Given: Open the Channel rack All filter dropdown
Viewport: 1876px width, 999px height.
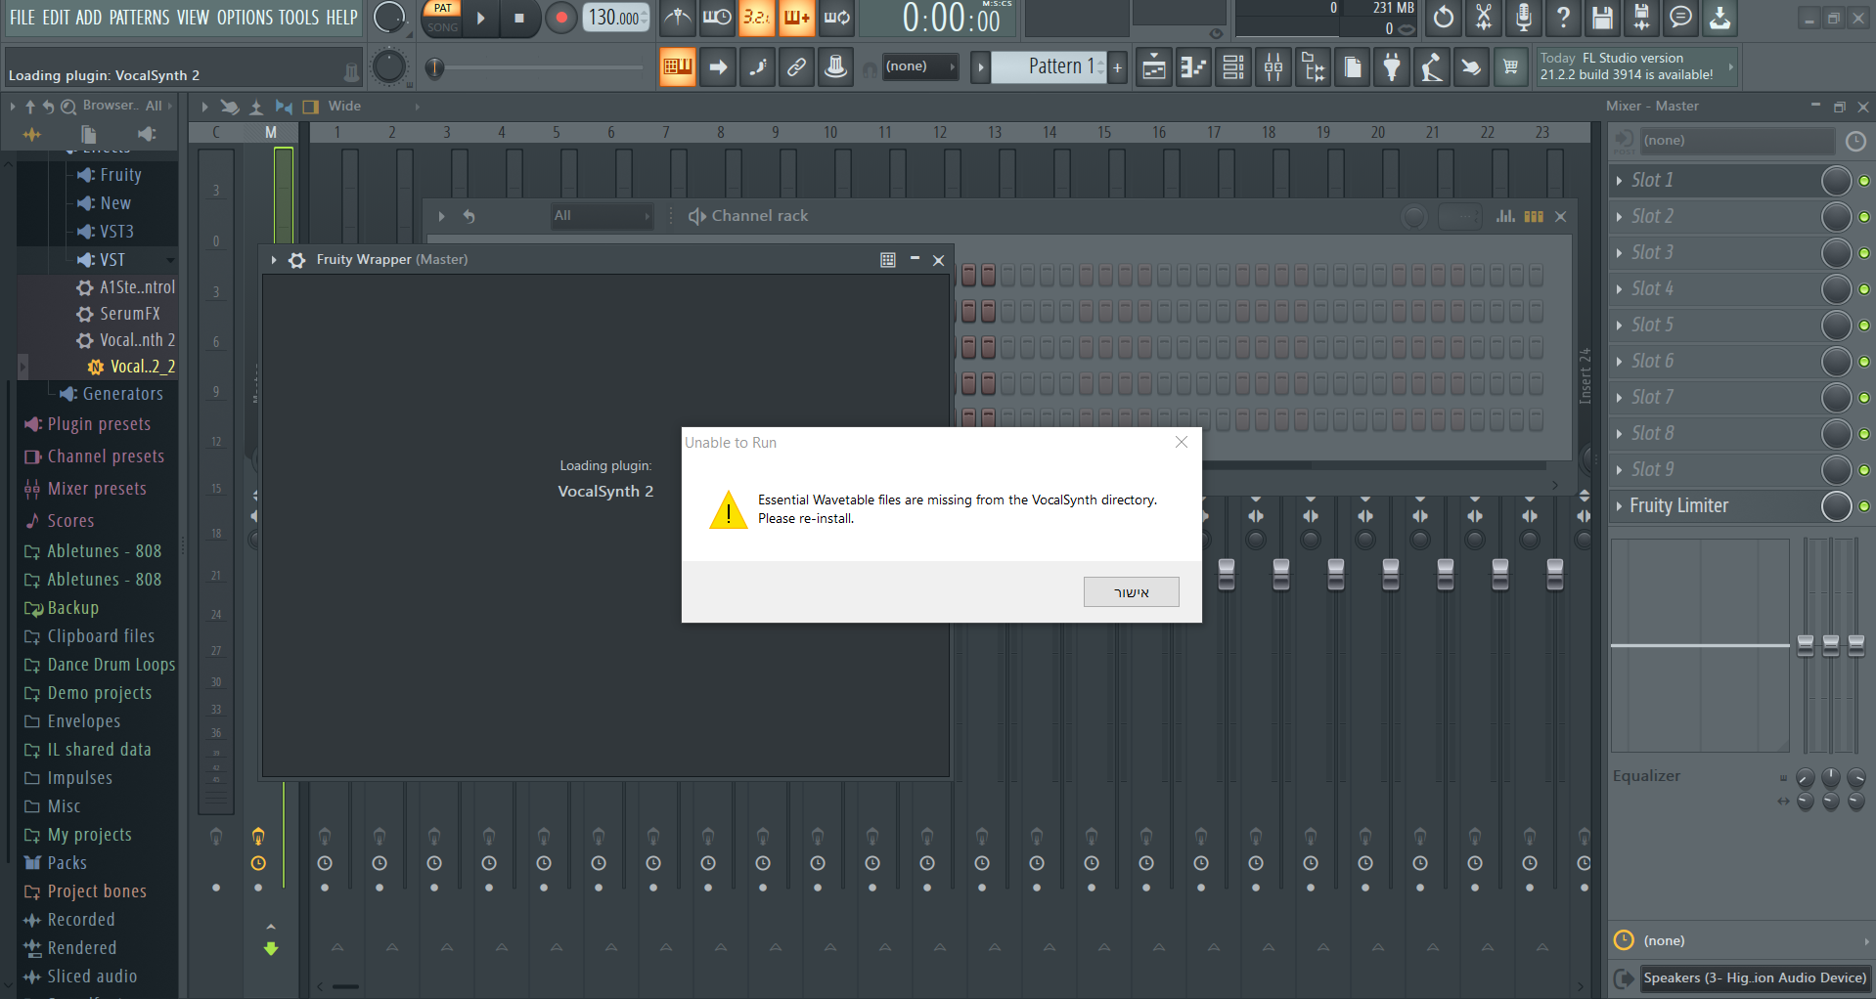Looking at the screenshot, I should (601, 216).
